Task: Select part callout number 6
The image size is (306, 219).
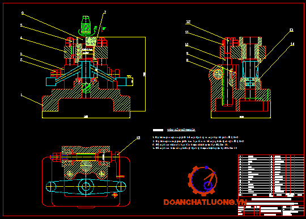Action: [23, 12]
